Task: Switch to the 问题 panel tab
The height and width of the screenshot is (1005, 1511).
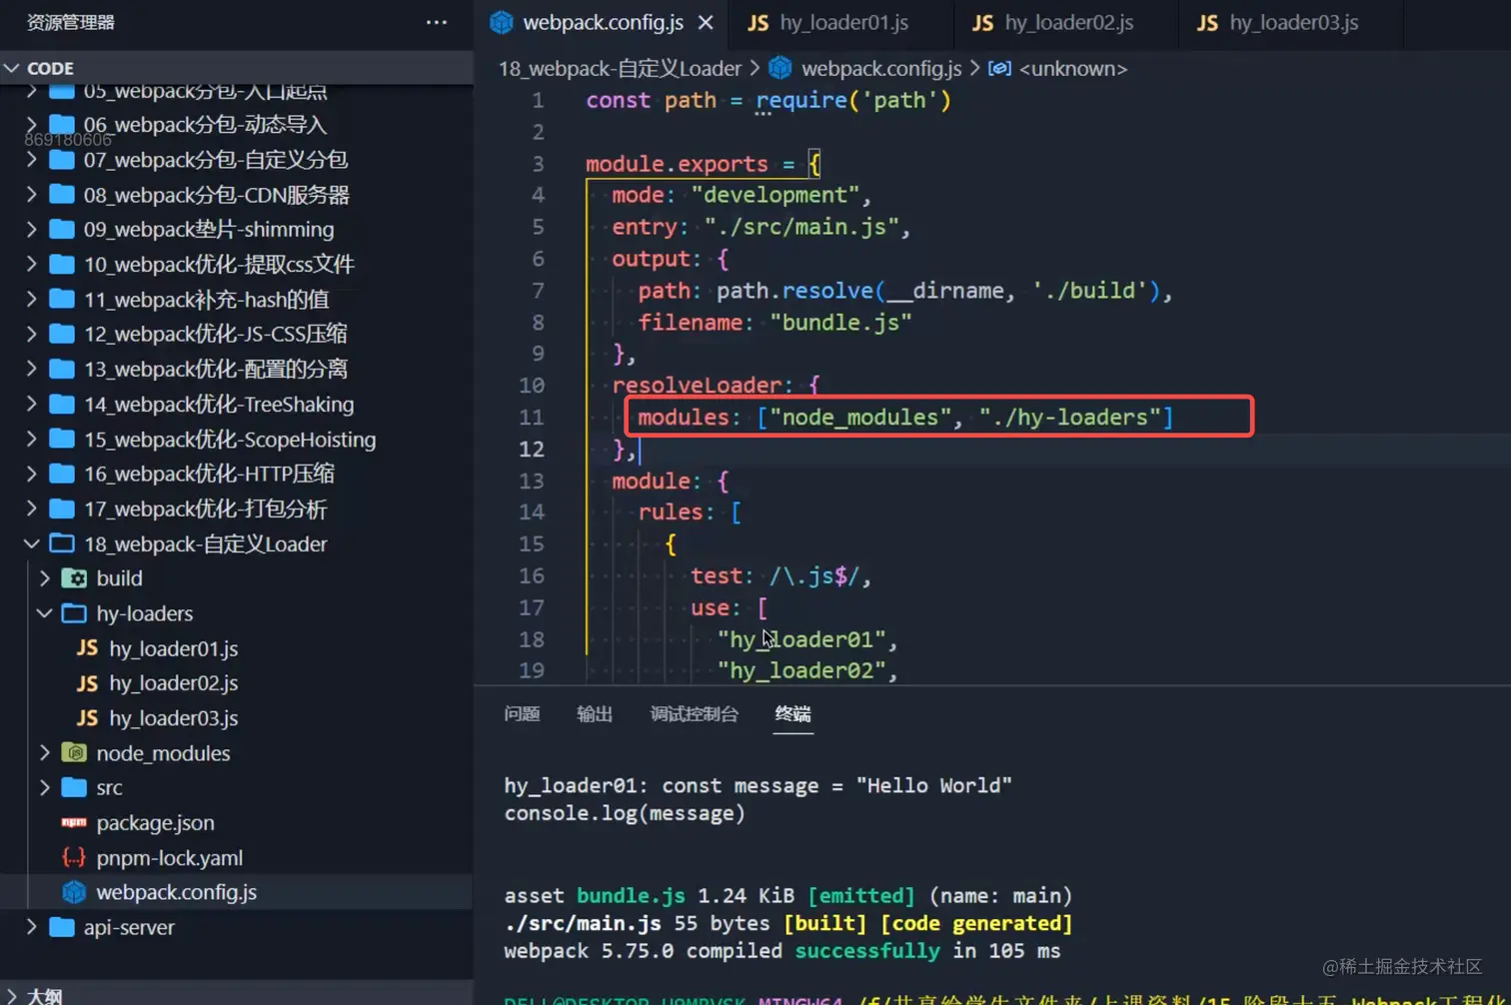Action: coord(522,713)
